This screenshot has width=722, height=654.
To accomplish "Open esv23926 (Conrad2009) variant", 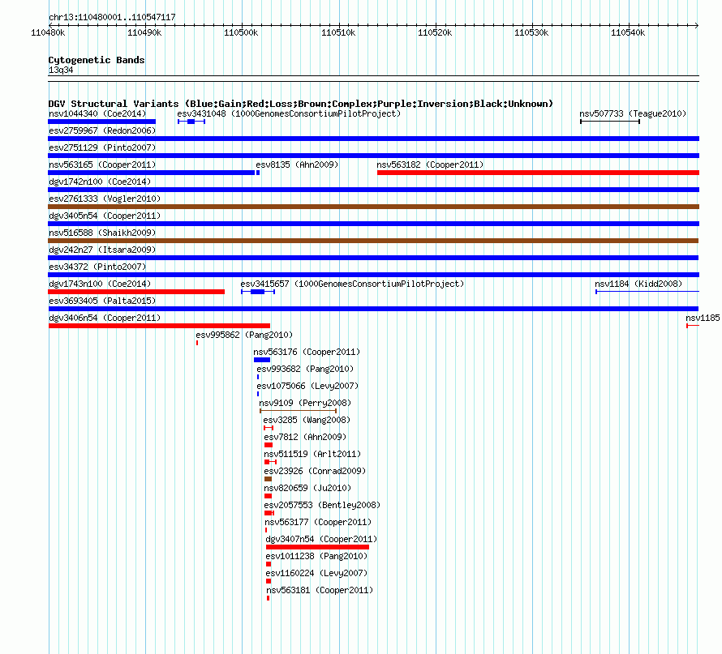I will click(315, 471).
